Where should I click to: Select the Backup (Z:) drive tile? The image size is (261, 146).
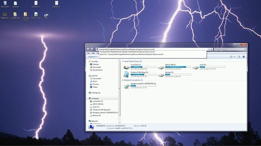(174, 74)
